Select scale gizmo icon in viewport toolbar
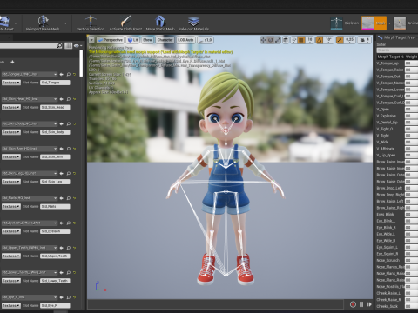This screenshot has height=313, width=418. coord(278,40)
